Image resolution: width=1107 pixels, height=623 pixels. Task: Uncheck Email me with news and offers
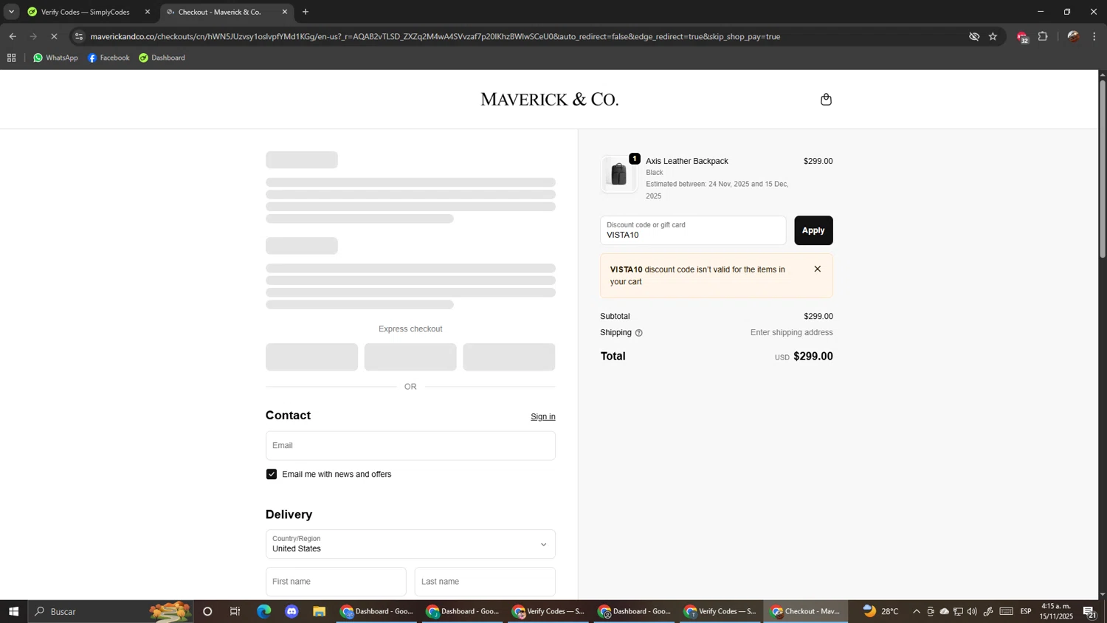(272, 475)
